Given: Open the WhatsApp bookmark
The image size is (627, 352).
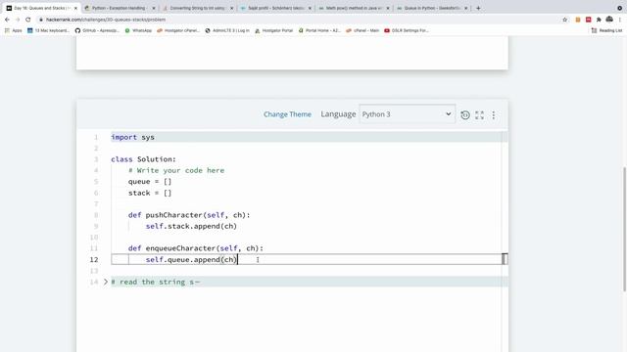Looking at the screenshot, I should coord(138,30).
